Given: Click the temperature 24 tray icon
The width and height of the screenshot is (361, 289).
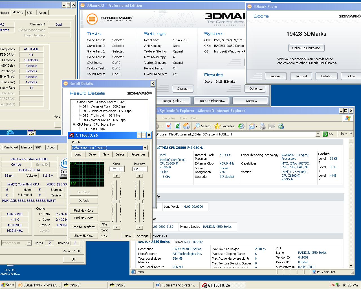Looking at the screenshot, I should coord(333,285).
